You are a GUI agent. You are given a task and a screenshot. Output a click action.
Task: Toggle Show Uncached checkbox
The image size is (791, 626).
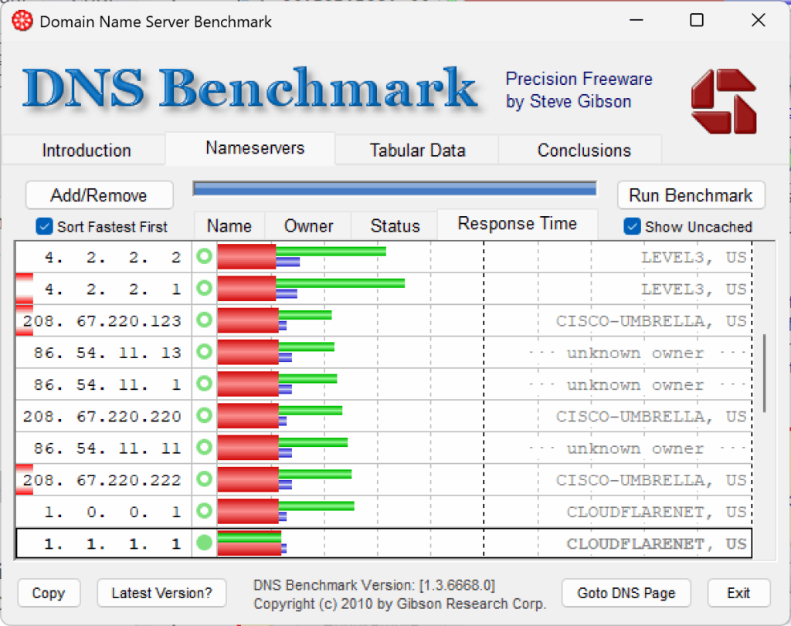632,226
